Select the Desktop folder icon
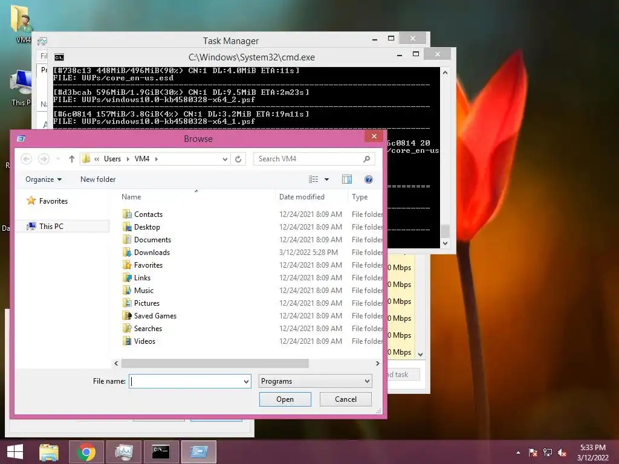This screenshot has height=464, width=619. click(x=127, y=227)
